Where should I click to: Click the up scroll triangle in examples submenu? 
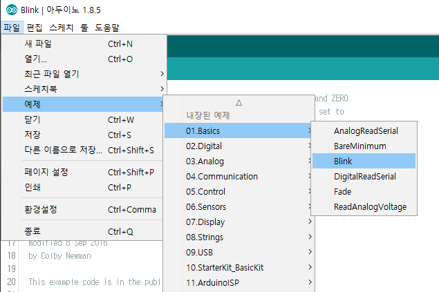click(x=239, y=103)
